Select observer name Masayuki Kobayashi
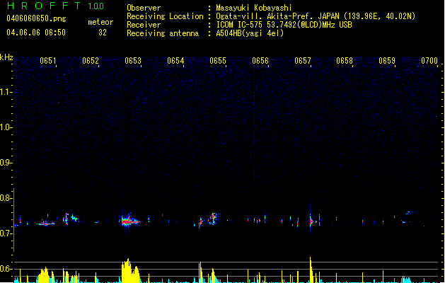The width and height of the screenshot is (445, 283). (254, 8)
